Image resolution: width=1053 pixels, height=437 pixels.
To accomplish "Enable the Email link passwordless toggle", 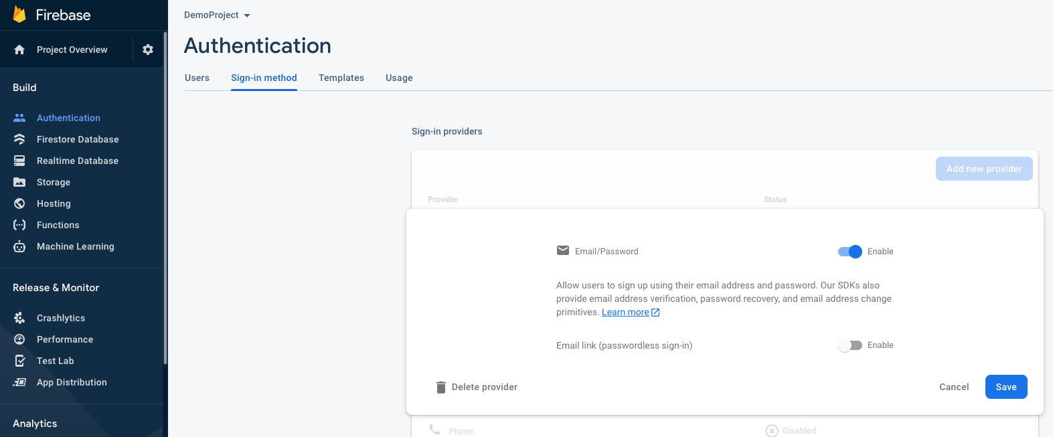I will pyautogui.click(x=850, y=345).
